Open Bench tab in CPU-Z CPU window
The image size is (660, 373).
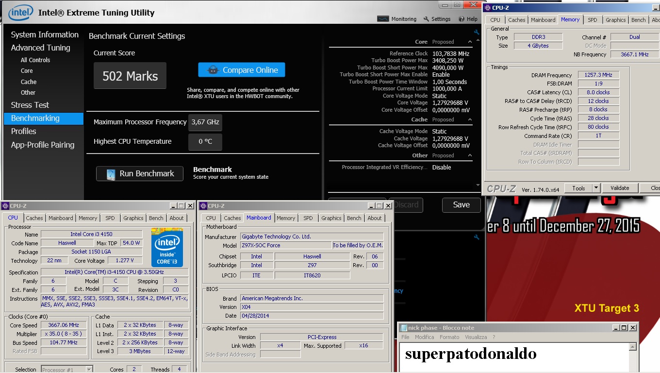156,218
